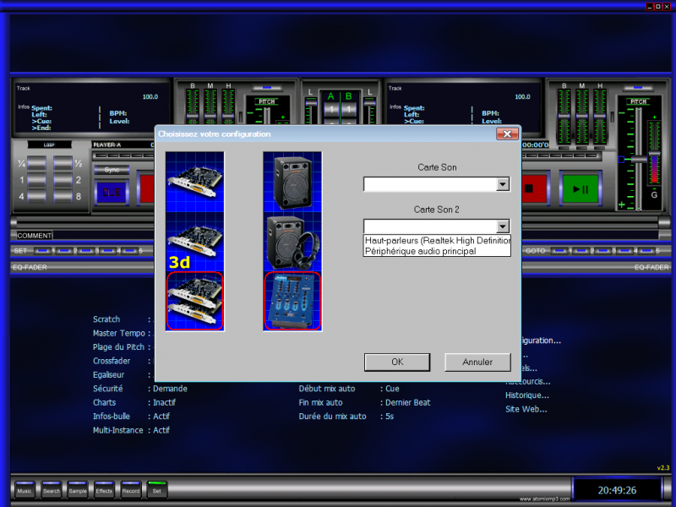The image size is (676, 507).
Task: Confirm configuration with OK button
Action: pyautogui.click(x=397, y=362)
